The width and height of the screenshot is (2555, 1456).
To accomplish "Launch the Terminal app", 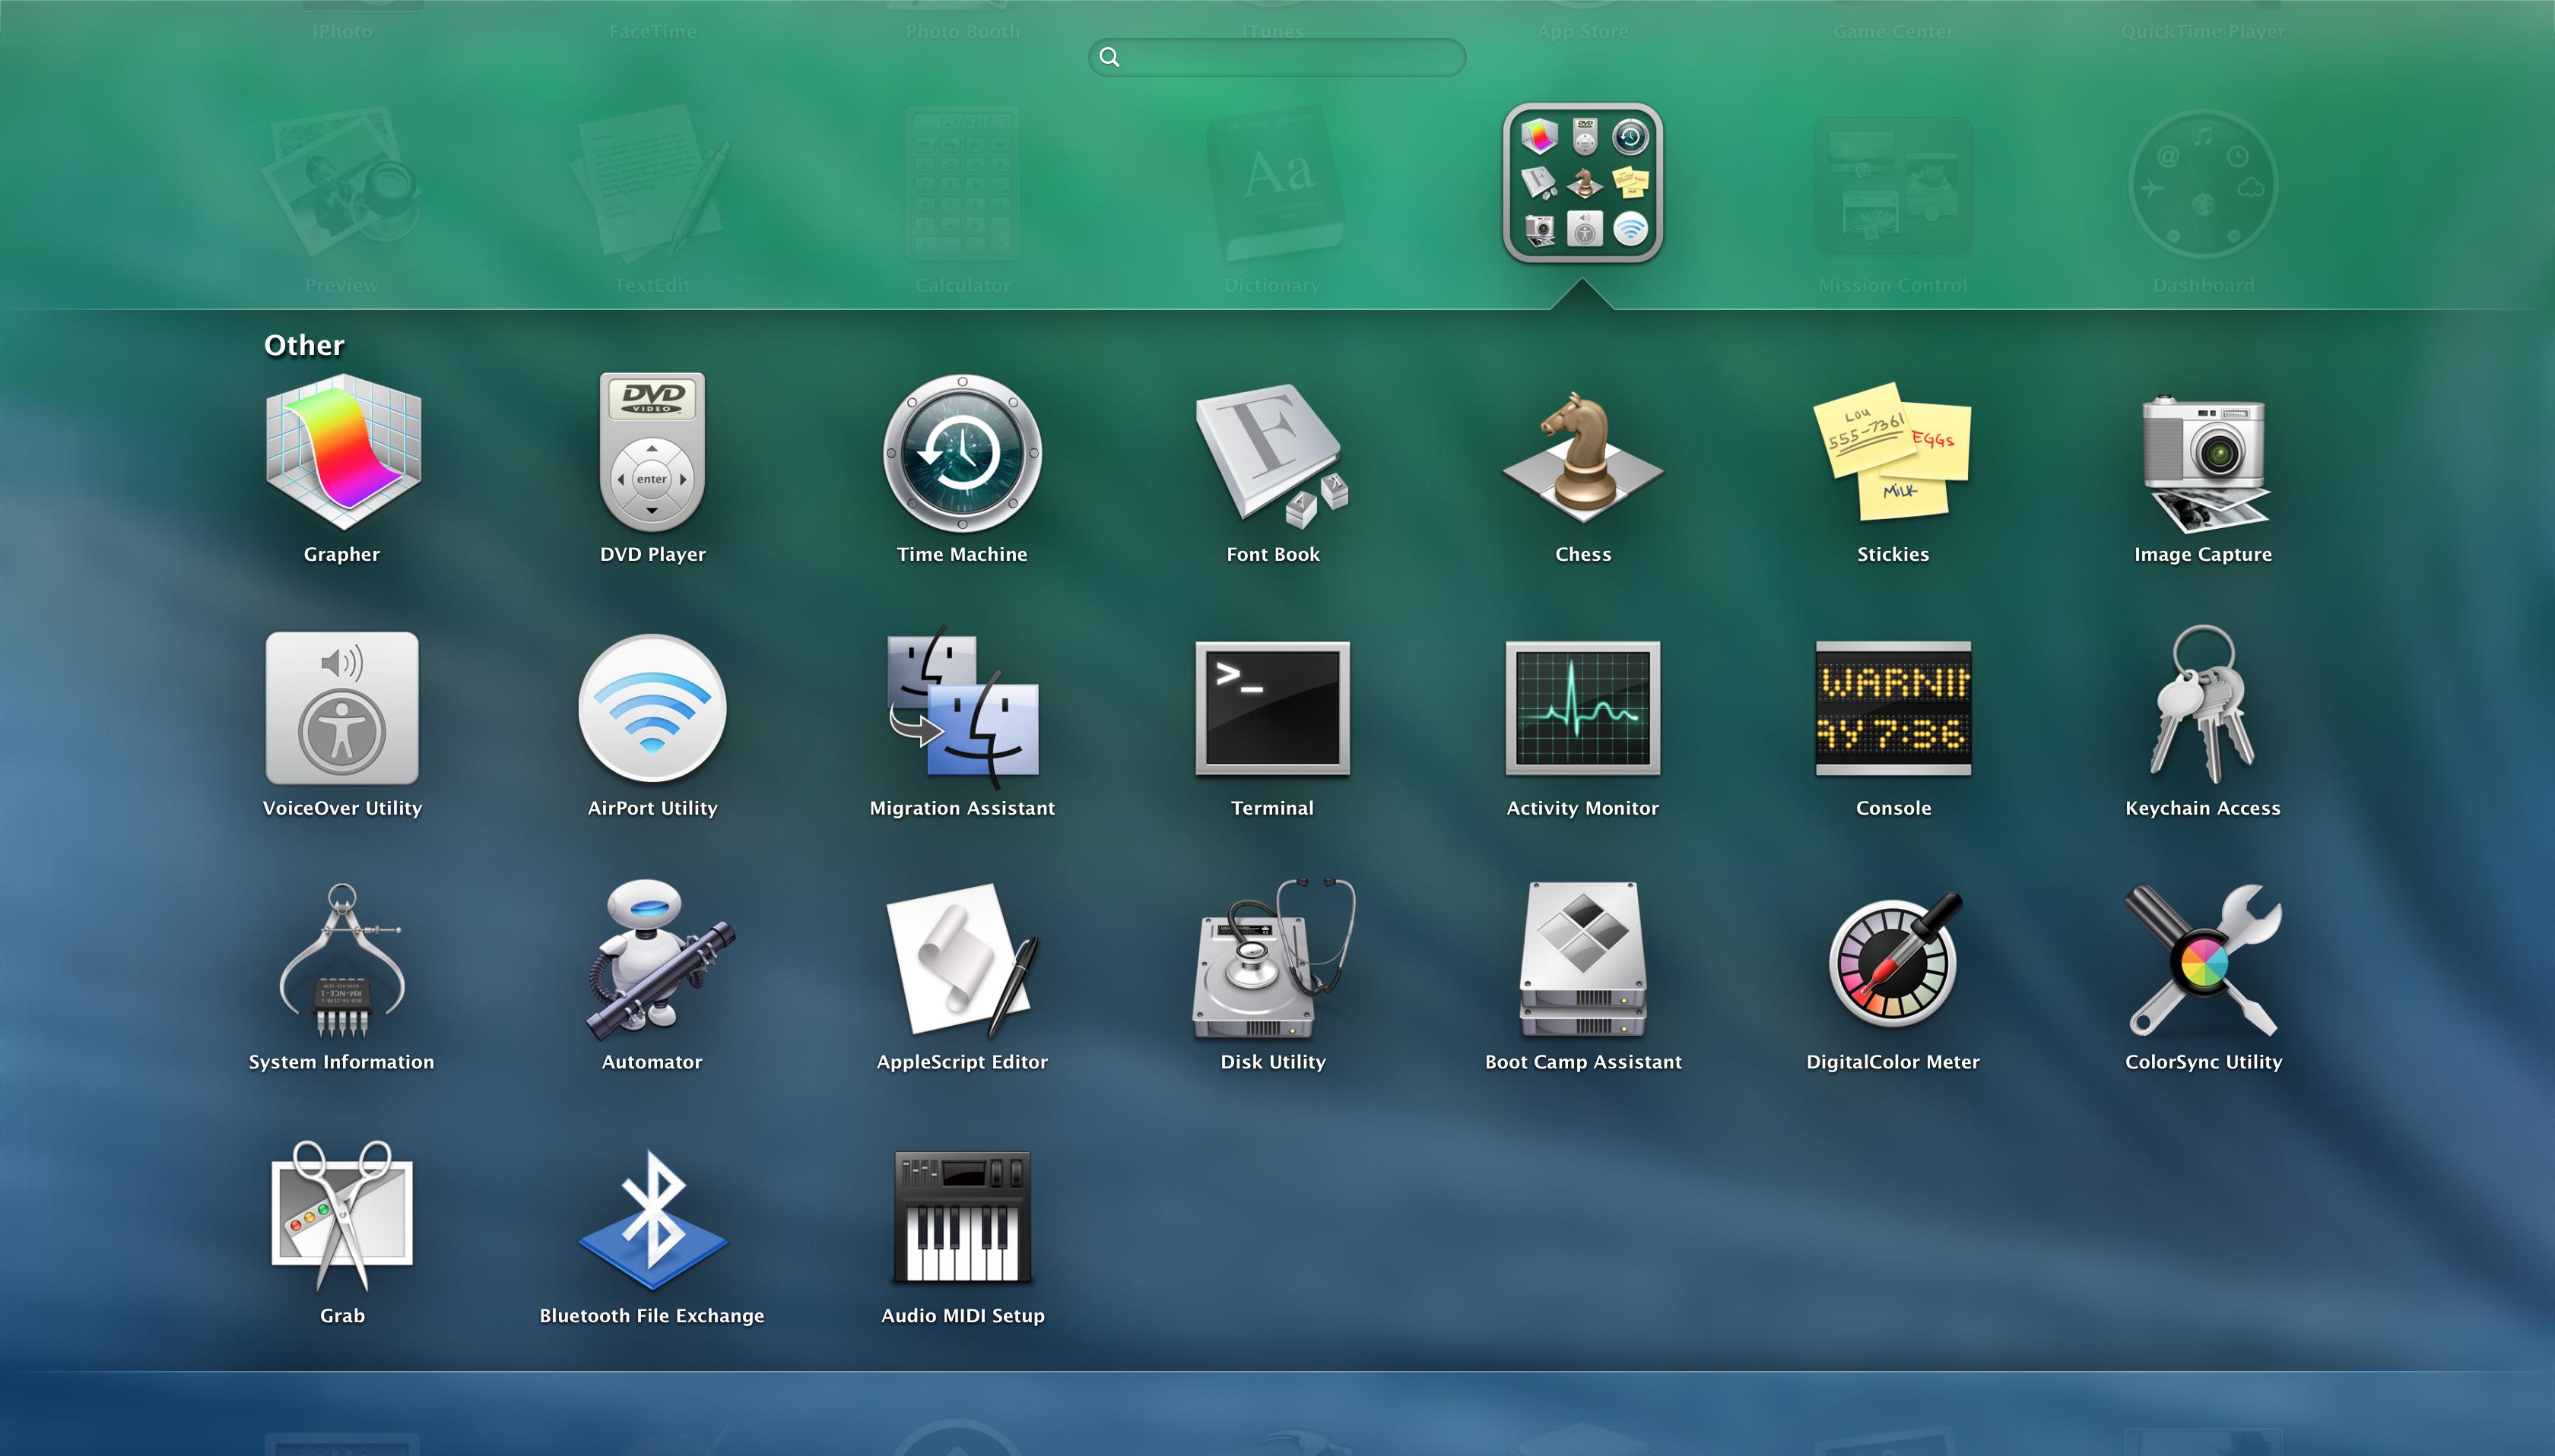I will click(x=1272, y=708).
